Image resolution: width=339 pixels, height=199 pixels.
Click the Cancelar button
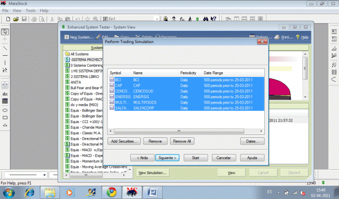pyautogui.click(x=224, y=158)
